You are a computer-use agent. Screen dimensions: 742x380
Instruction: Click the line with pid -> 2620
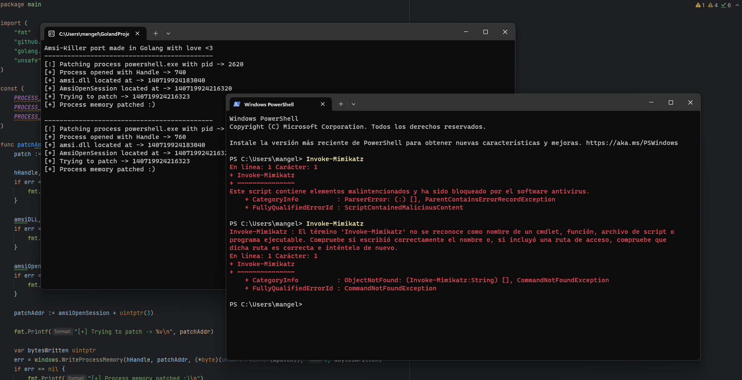[144, 64]
